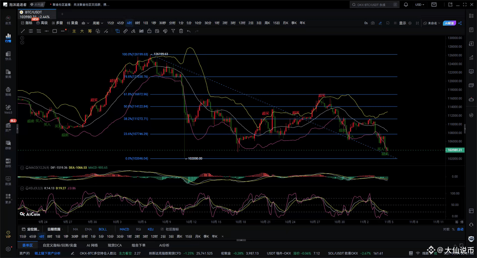The width and height of the screenshot is (477, 258).
Task: Click the 103980.31 current price marker
Action: [455, 150]
